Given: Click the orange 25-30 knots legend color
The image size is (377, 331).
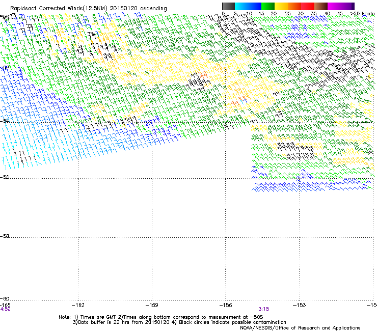Looking at the screenshot, I should [294, 6].
